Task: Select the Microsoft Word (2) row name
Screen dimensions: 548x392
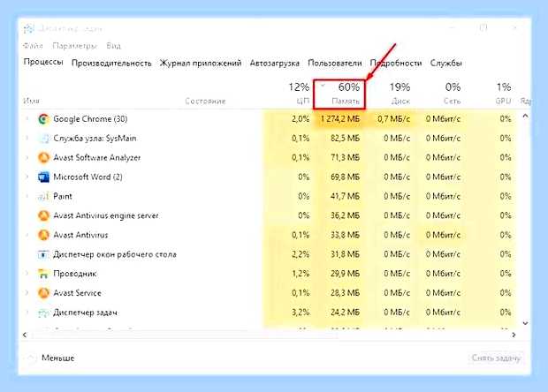Action: (88, 177)
